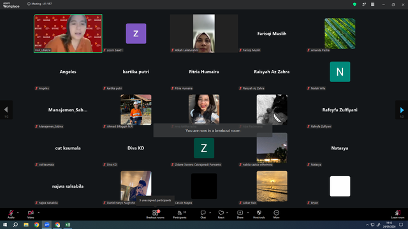Image resolution: width=408 pixels, height=229 pixels.
Task: Open Excel from taskbar
Action: click(x=68, y=225)
